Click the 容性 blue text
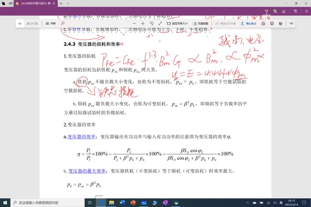 [x=76, y=29]
